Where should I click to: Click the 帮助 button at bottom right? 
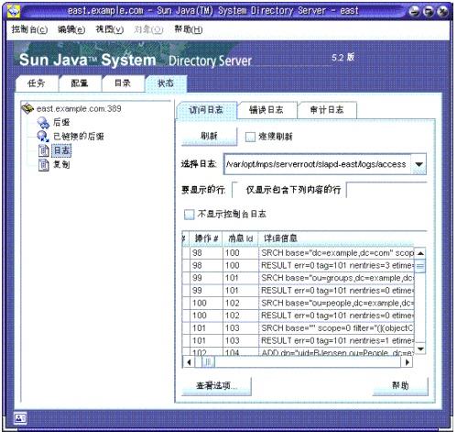[400, 386]
